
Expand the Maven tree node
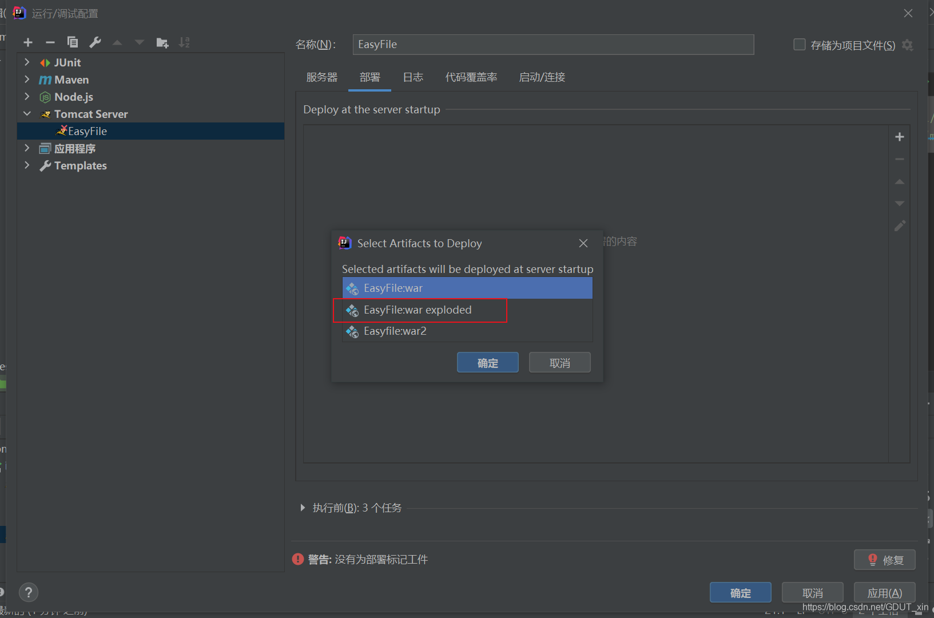pos(27,79)
